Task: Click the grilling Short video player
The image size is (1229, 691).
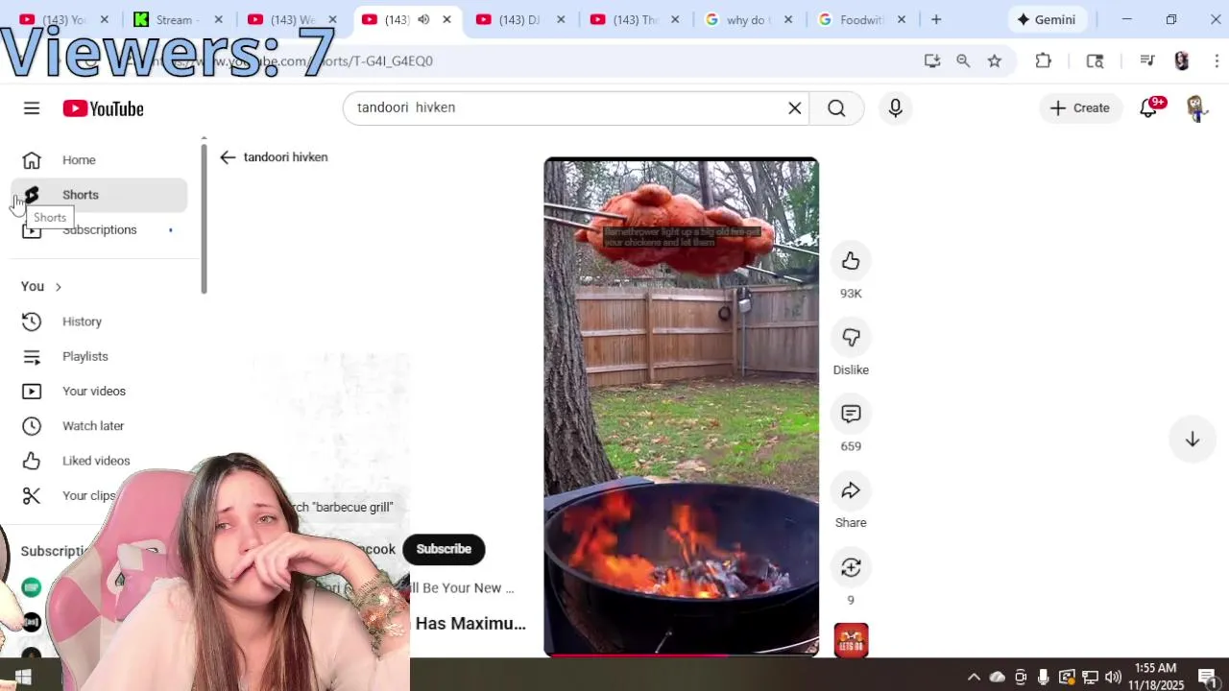Action: tap(682, 407)
